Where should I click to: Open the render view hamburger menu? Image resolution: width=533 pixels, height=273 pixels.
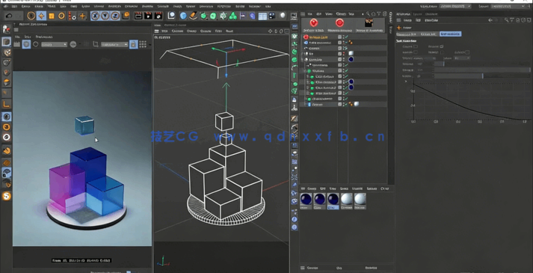[16, 30]
